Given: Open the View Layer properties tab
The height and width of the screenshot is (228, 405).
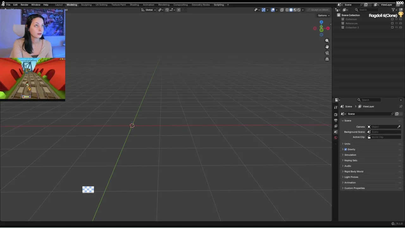Looking at the screenshot, I should [x=336, y=126].
